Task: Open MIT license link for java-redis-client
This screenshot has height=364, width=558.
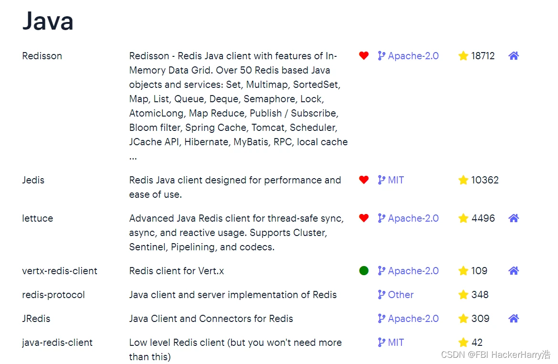Action: 396,343
